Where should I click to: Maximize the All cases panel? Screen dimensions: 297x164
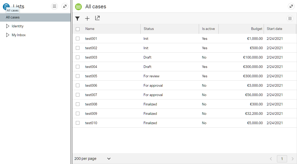(x=291, y=7)
